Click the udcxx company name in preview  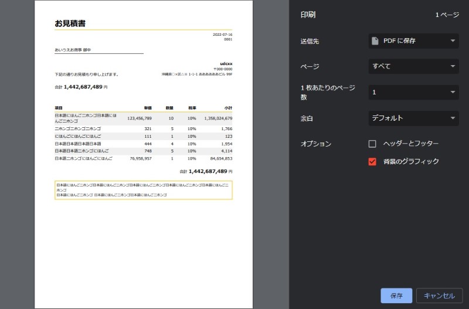point(226,63)
